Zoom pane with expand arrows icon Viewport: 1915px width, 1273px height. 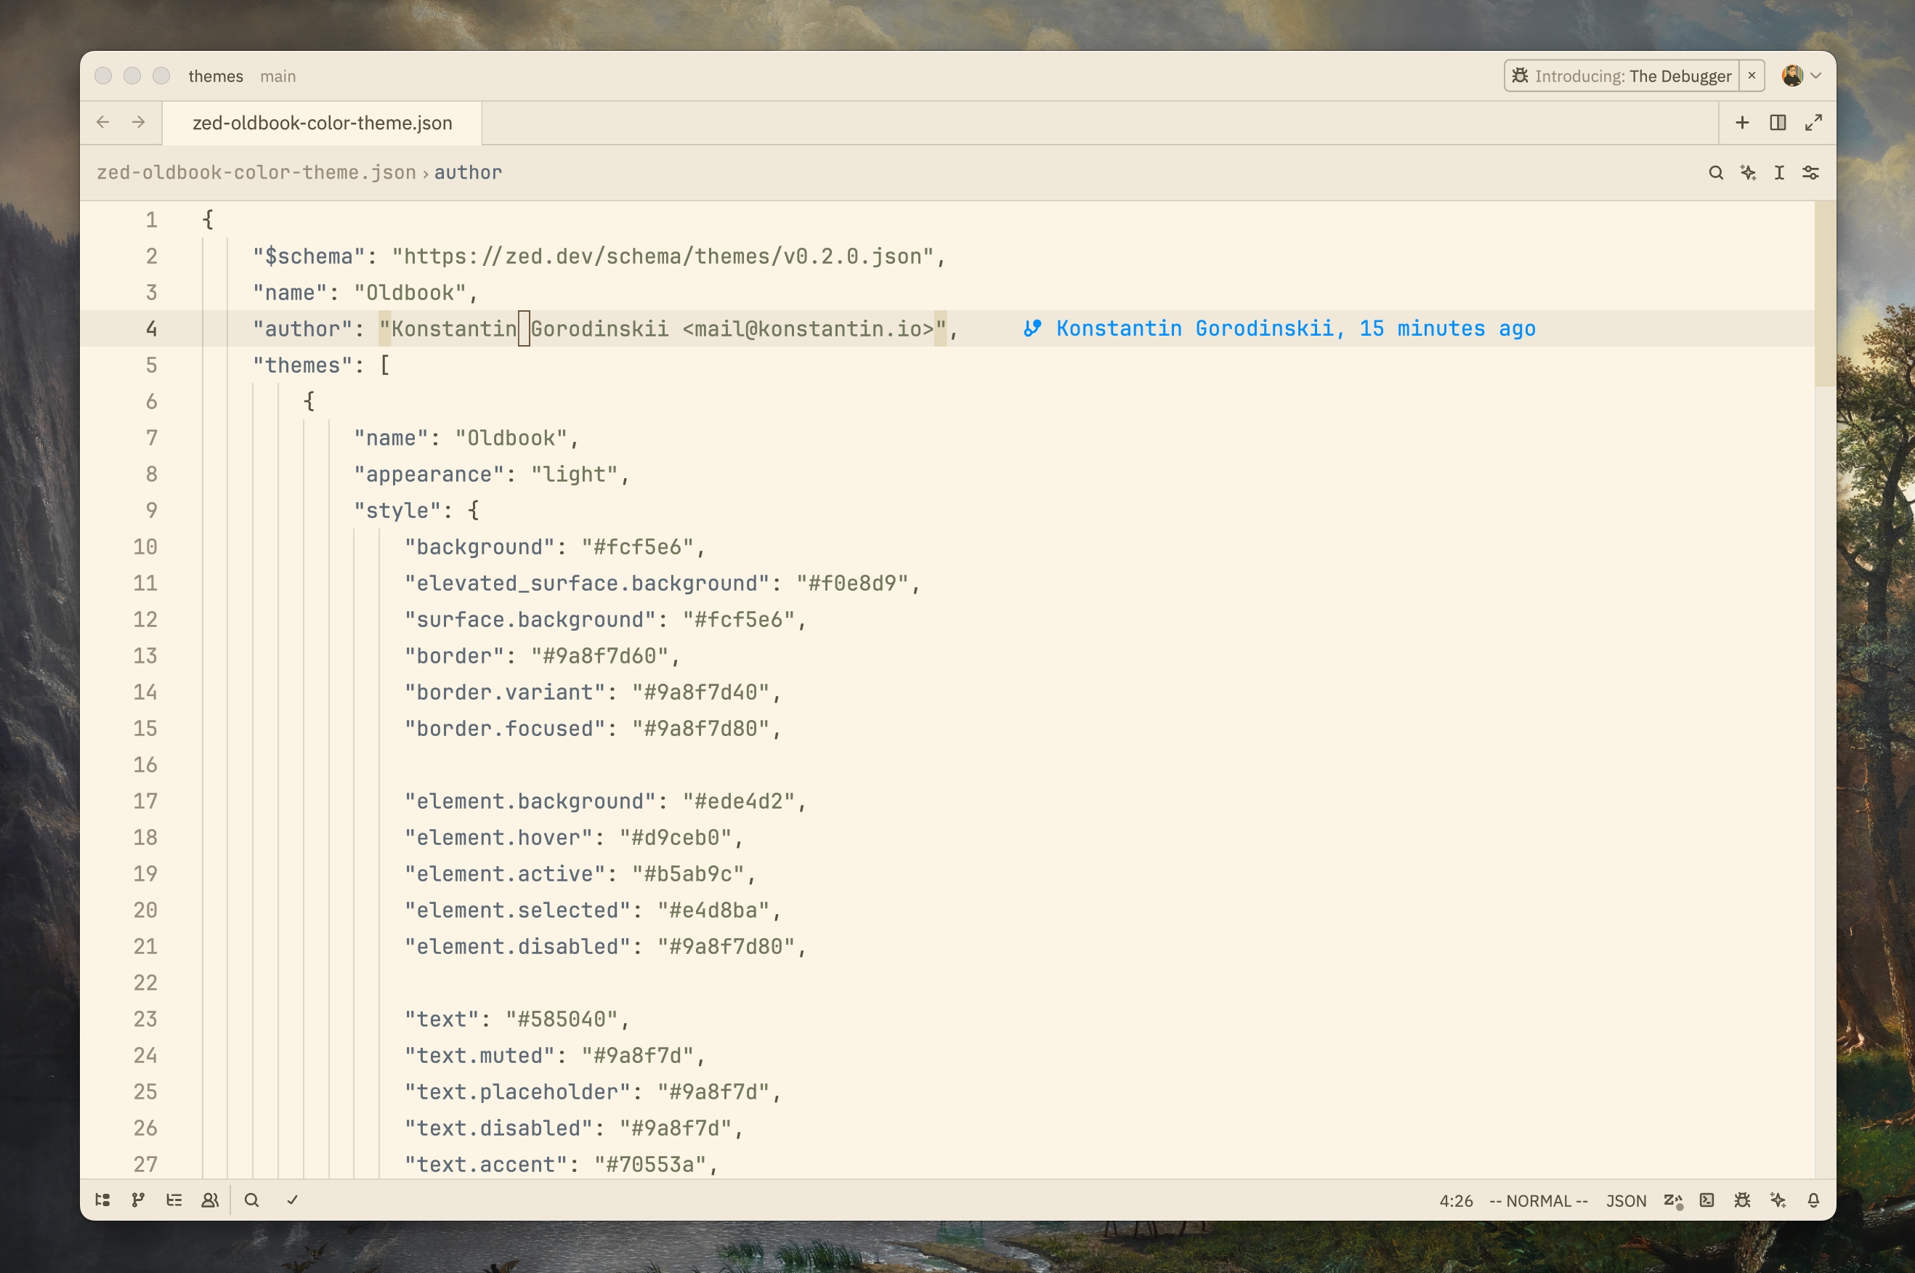(x=1813, y=123)
